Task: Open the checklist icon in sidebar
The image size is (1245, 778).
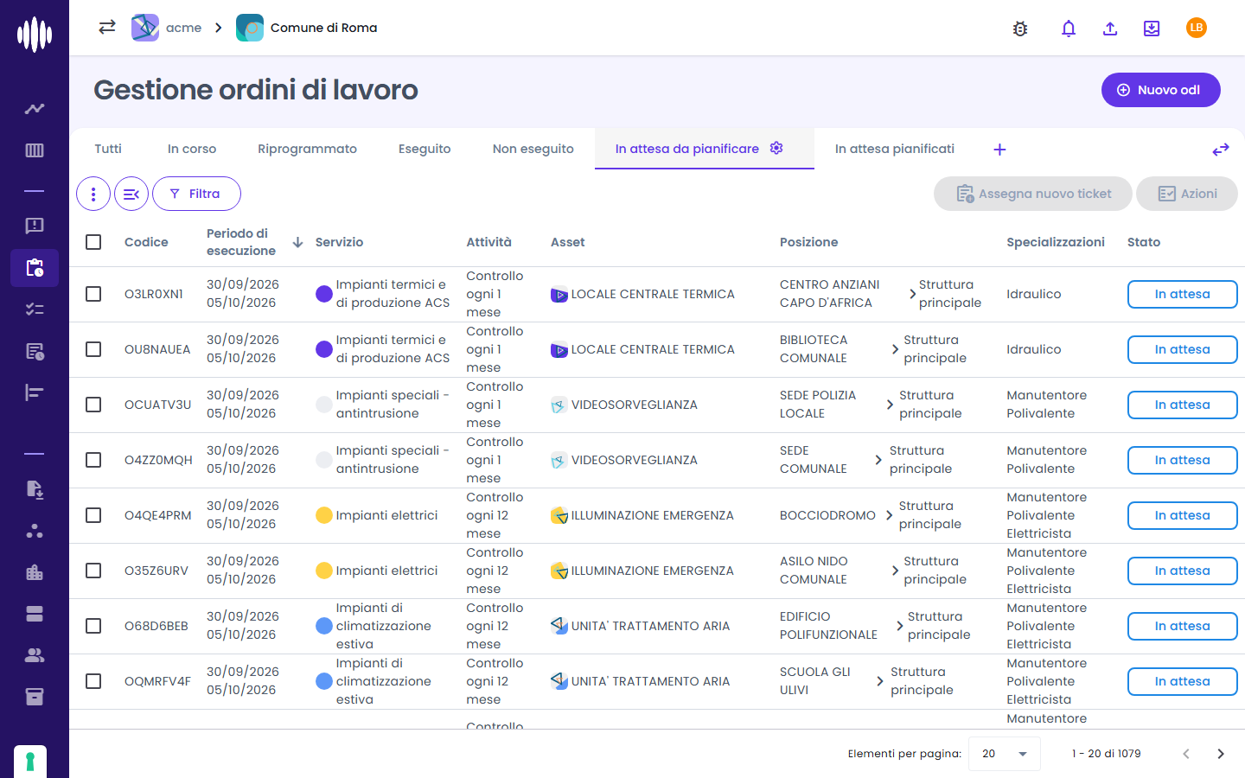Action: coord(35,309)
